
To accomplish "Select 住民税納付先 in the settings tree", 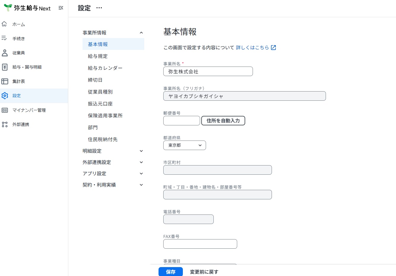I will point(113,139).
